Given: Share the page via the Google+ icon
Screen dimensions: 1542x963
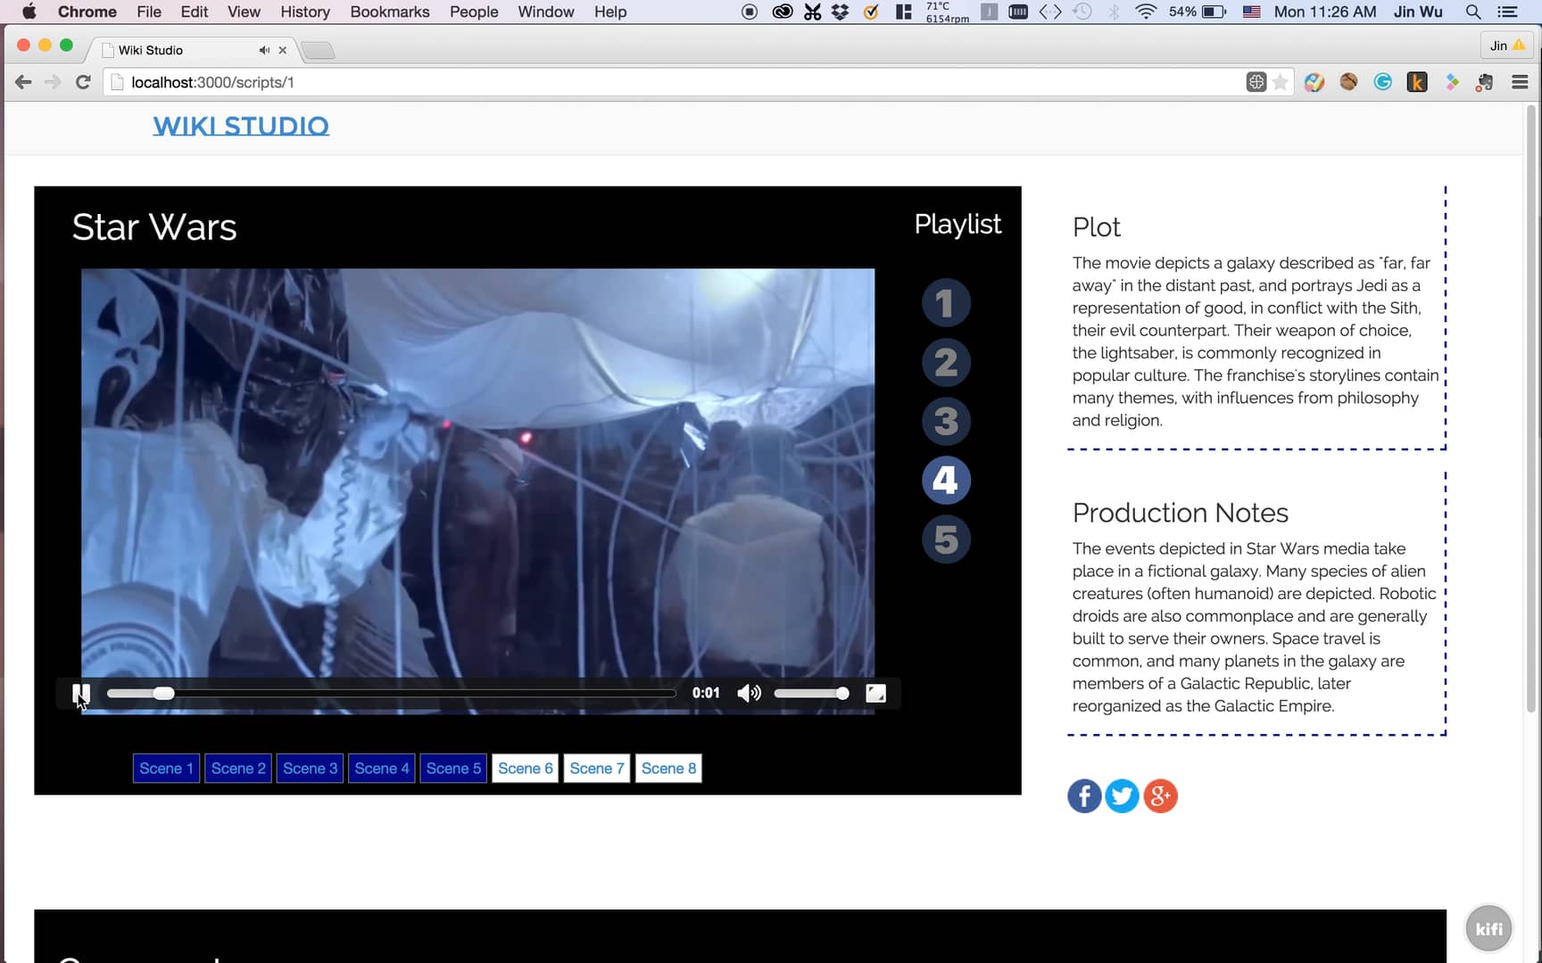Looking at the screenshot, I should [1160, 795].
